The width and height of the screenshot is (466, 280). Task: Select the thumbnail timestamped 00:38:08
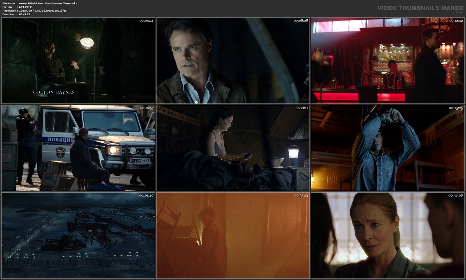(388, 235)
